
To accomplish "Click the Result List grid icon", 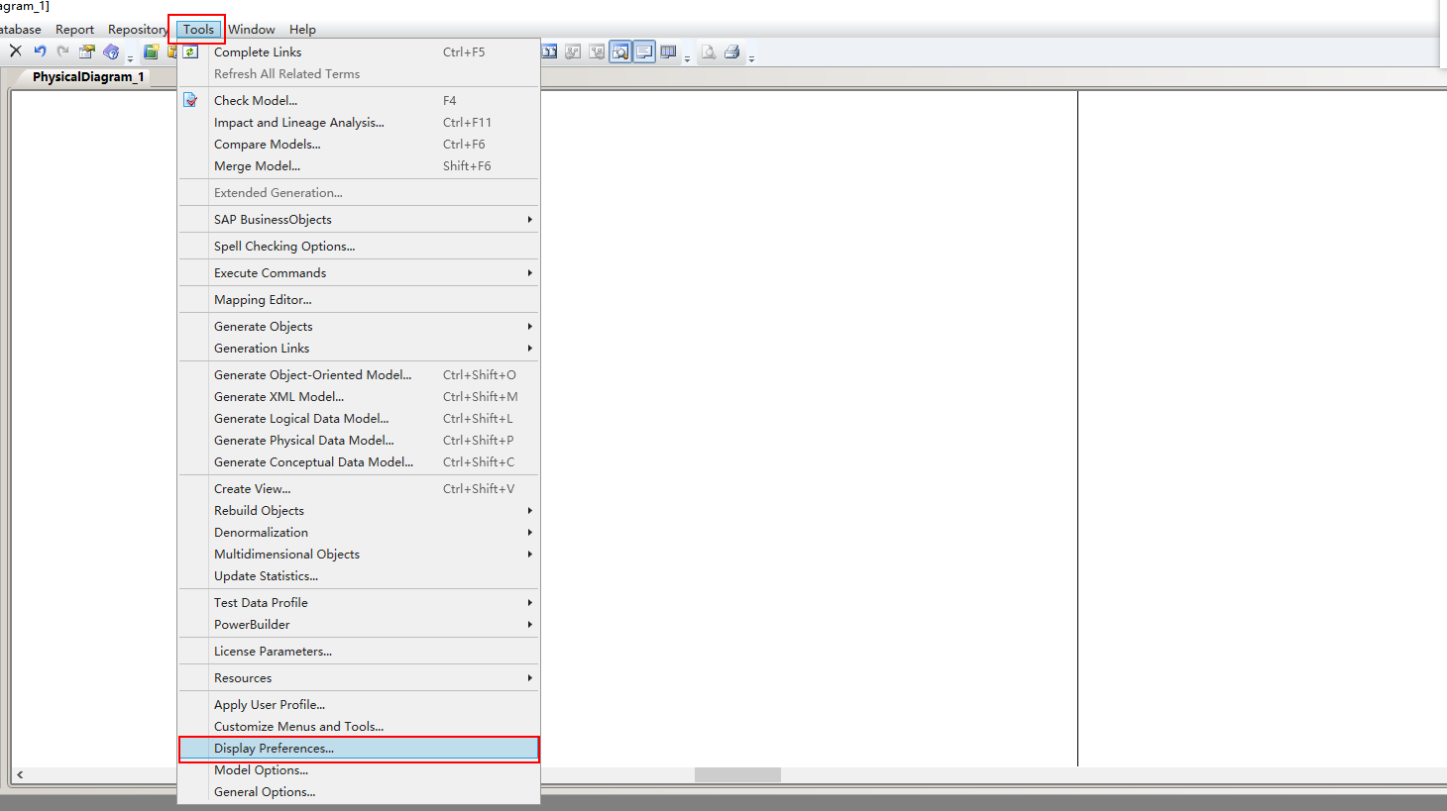I will 668,51.
